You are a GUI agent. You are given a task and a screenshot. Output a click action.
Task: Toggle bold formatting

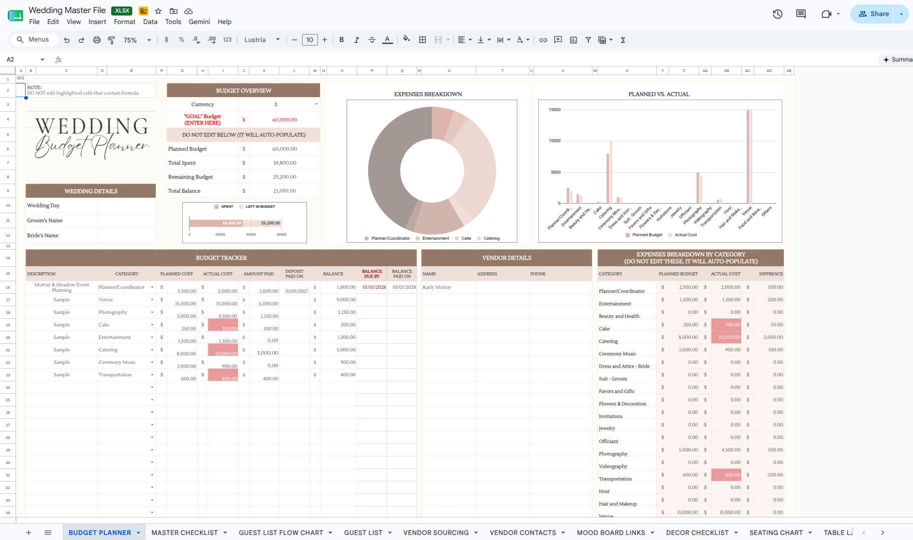342,40
